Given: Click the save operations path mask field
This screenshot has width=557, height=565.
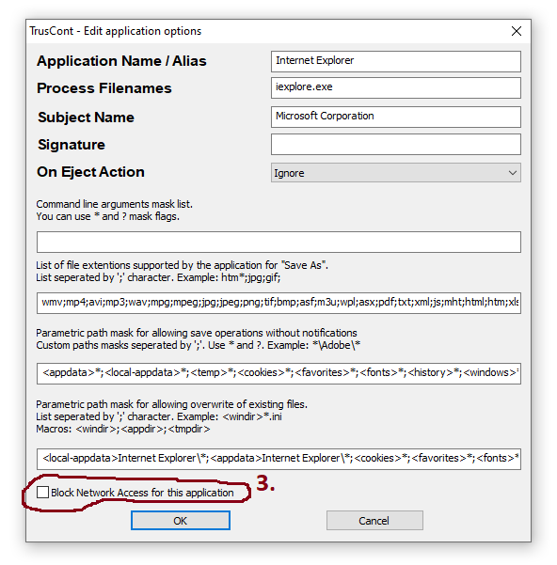Looking at the screenshot, I should coord(278,373).
